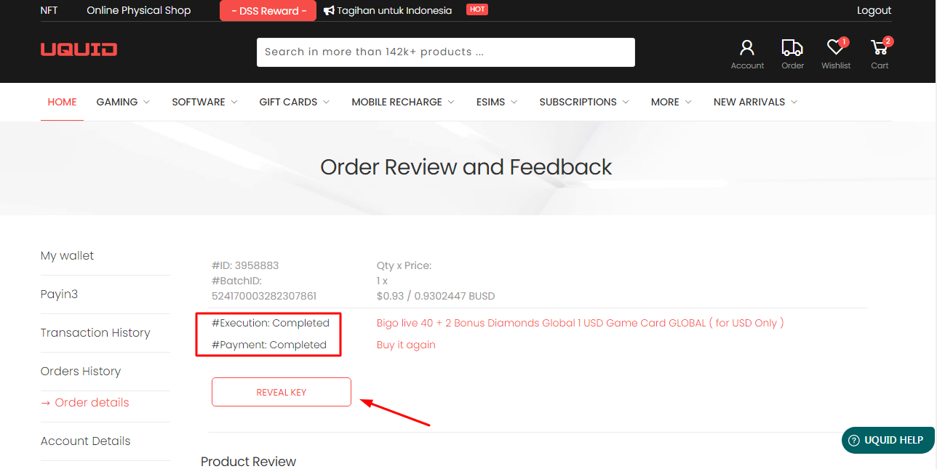Screen dimensions: 937x469
Task: Focus the product search field
Action: click(x=446, y=52)
